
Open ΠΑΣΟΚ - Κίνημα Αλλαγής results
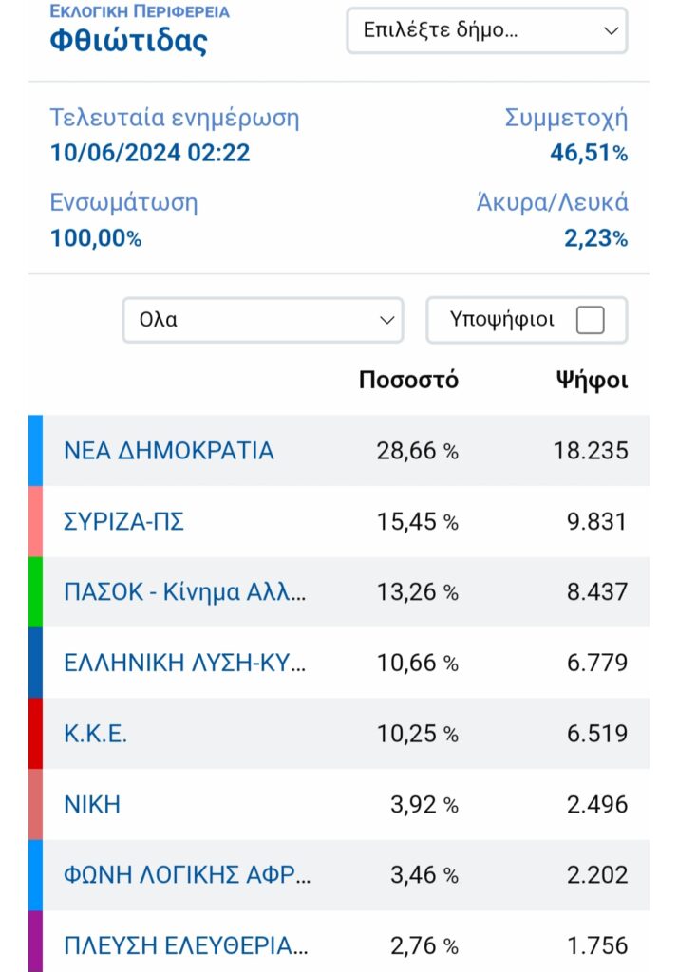coord(185,592)
